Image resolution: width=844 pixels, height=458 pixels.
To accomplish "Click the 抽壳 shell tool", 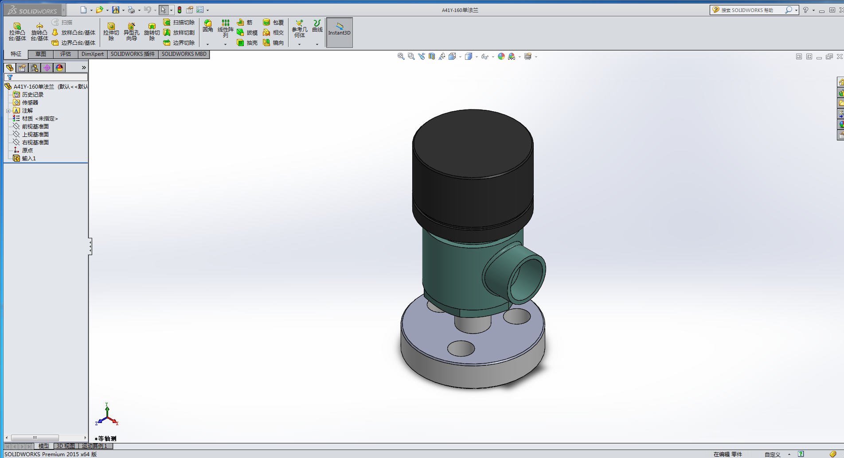I will coord(247,43).
